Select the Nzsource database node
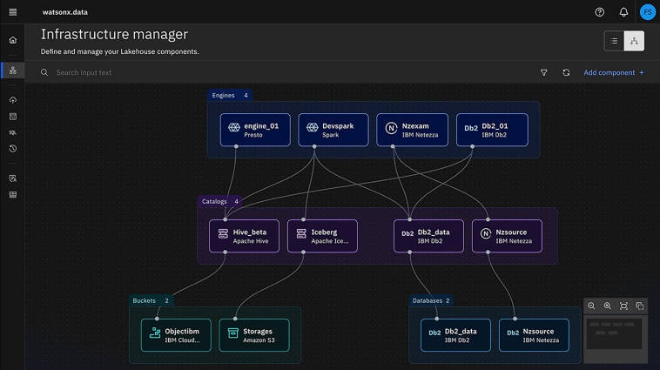Image resolution: width=660 pixels, height=370 pixels. click(534, 335)
